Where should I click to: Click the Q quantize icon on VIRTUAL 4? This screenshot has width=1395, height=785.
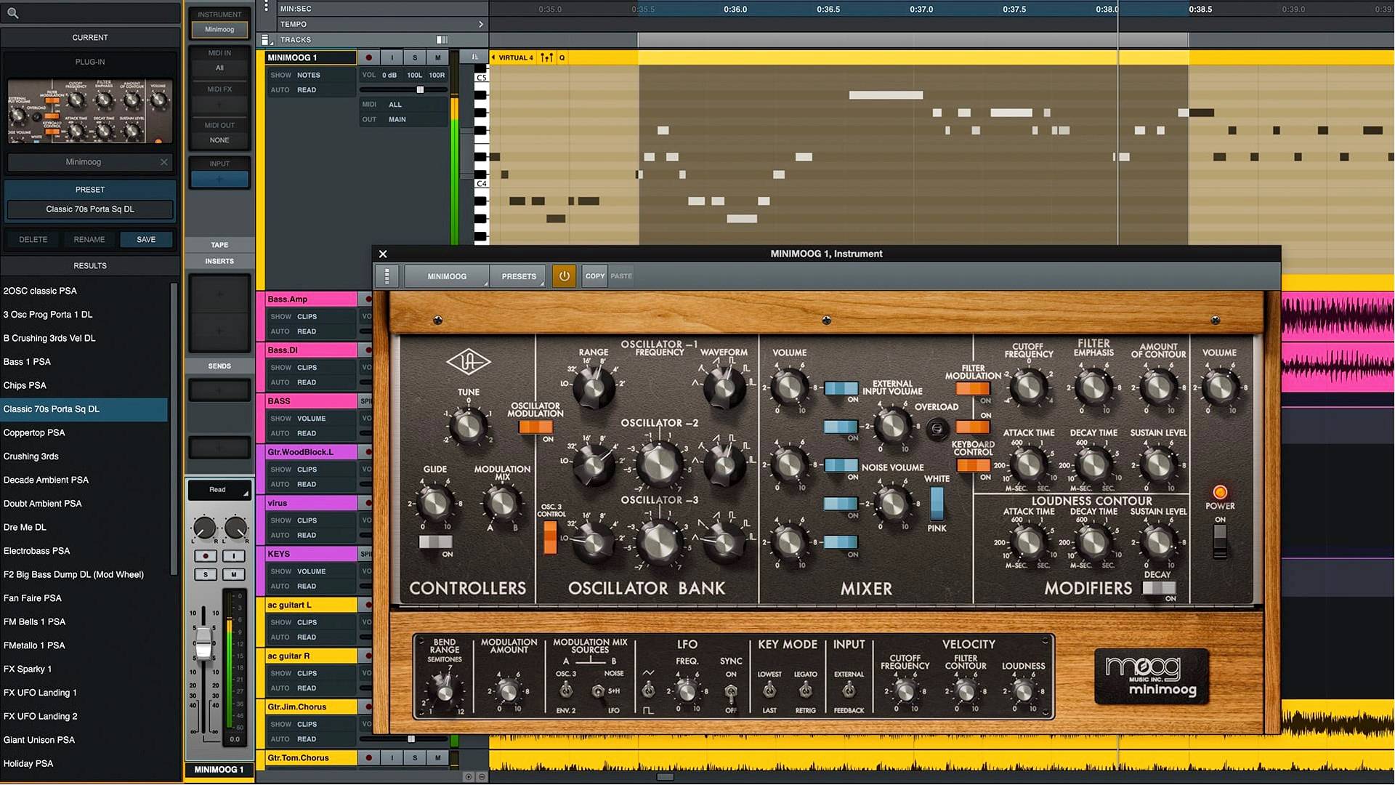point(562,57)
